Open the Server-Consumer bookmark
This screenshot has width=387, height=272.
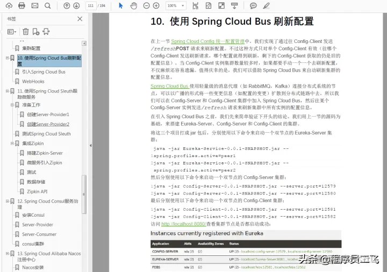tap(39, 234)
